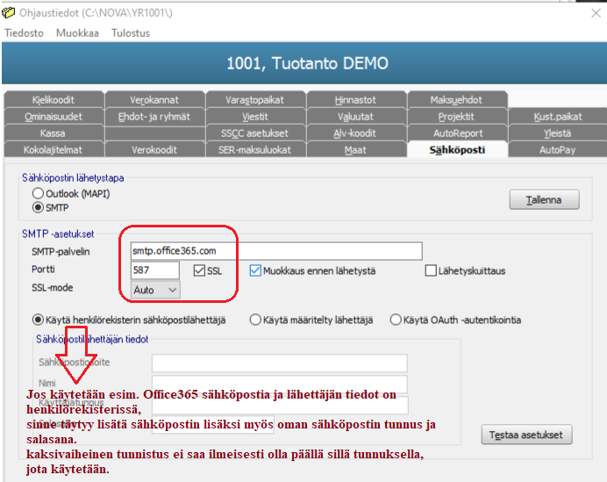Switch to the Kassa tab
Viewport: 607px width, 482px height.
(x=54, y=133)
